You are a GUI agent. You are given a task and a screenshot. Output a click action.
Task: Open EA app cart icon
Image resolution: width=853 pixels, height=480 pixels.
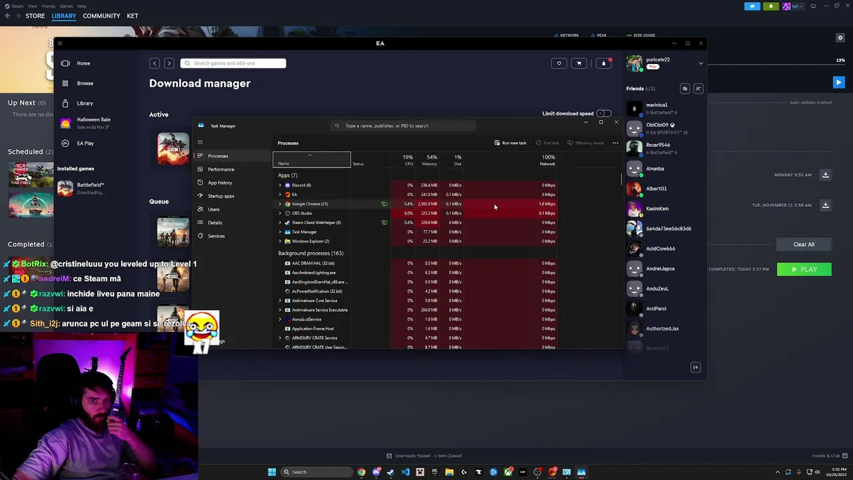(578, 63)
